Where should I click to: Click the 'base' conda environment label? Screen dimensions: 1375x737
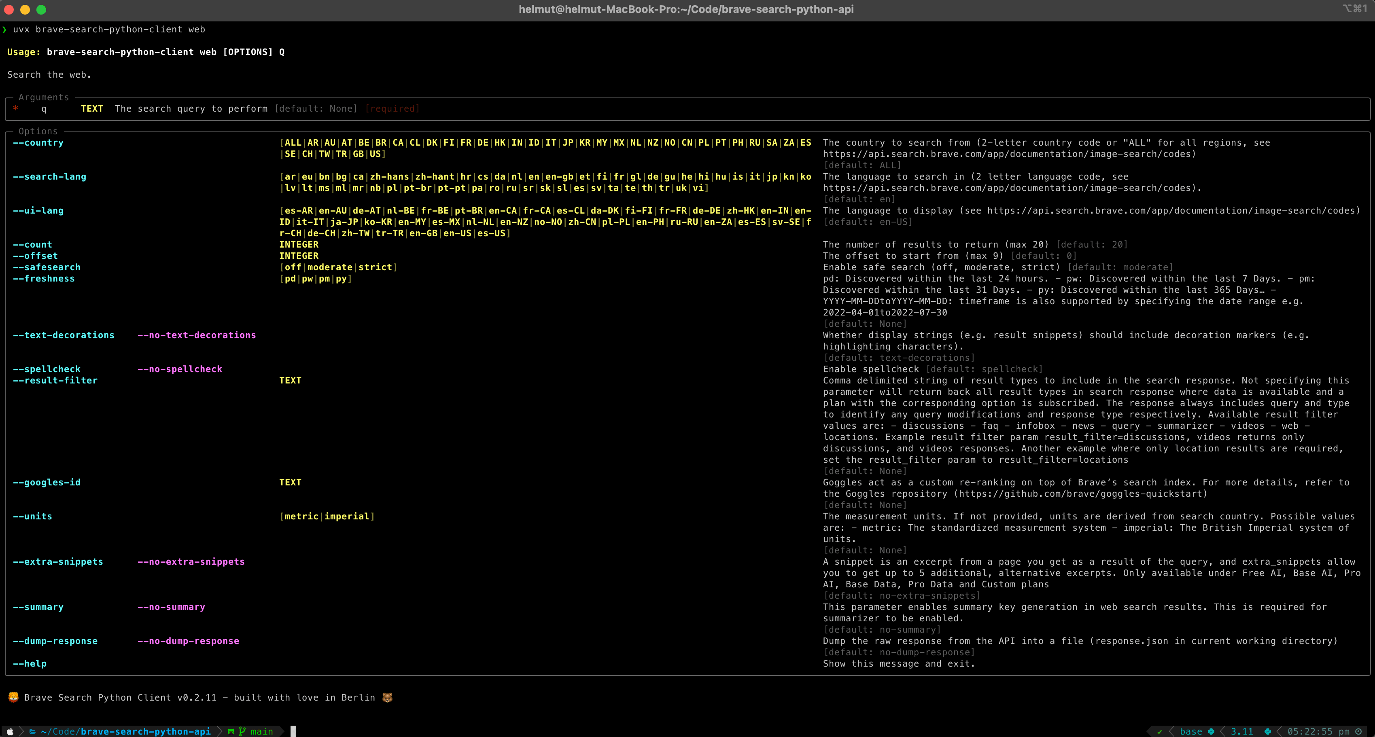(x=1191, y=731)
